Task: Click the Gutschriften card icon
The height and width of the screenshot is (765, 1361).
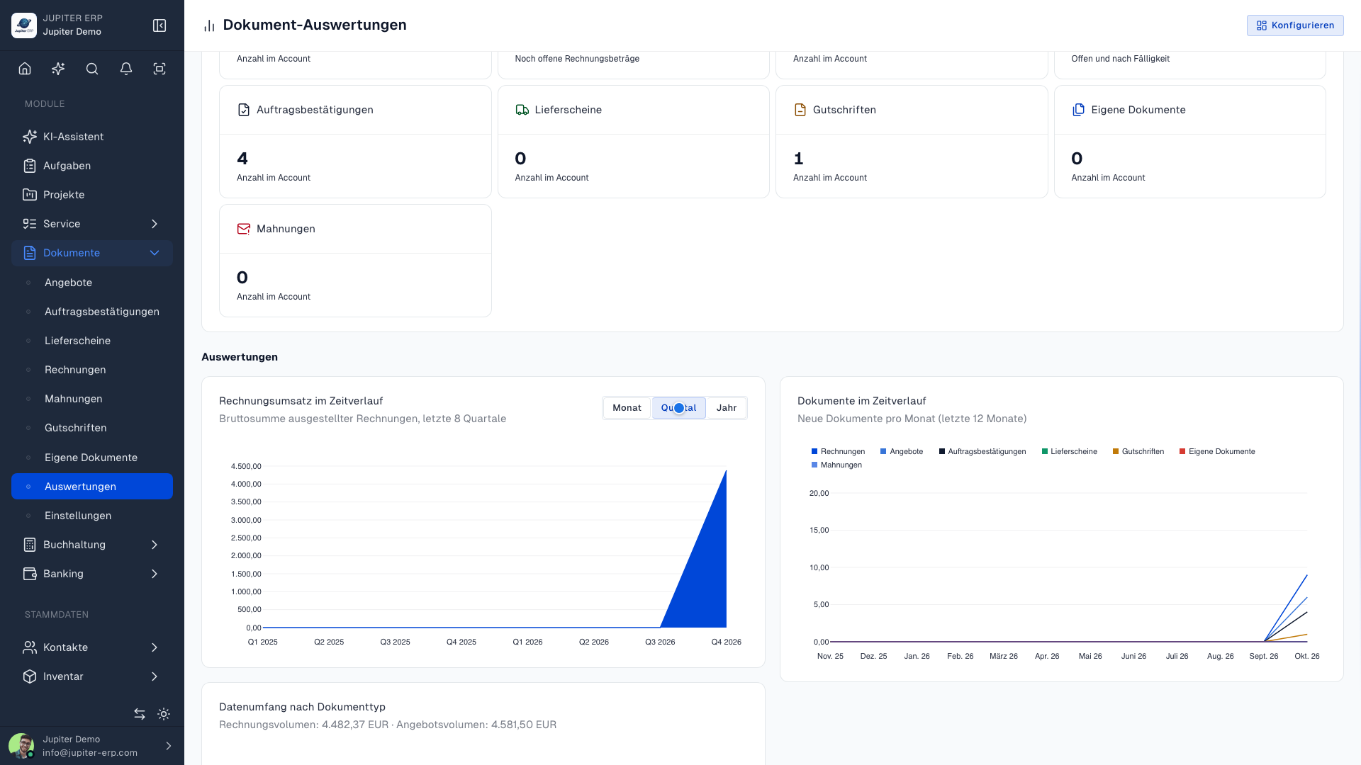Action: pyautogui.click(x=800, y=110)
